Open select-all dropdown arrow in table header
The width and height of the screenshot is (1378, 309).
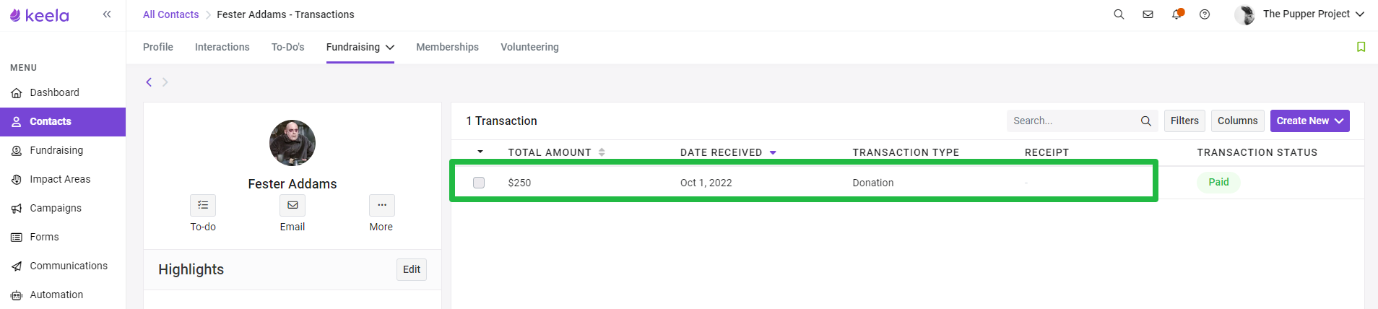click(480, 152)
